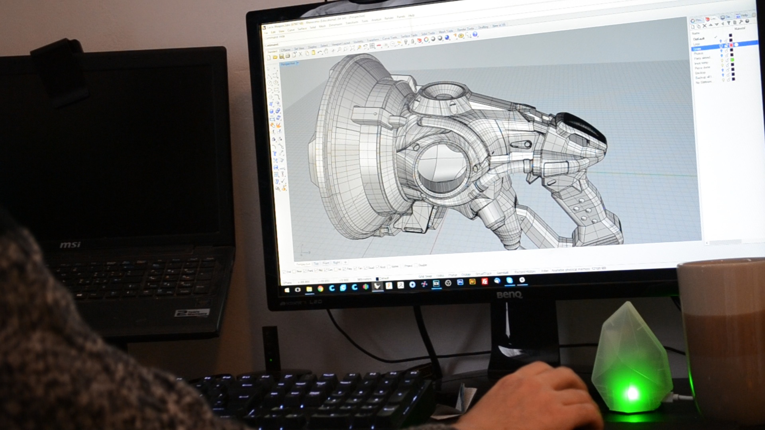
Task: Click the color wheel Object Properties toolbar icon
Action: click(426, 39)
